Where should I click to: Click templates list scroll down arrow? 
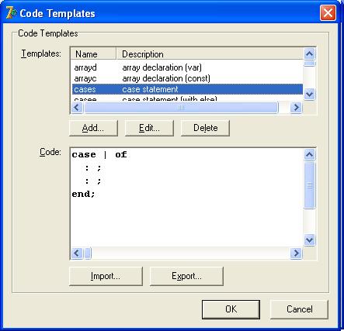coord(310,94)
